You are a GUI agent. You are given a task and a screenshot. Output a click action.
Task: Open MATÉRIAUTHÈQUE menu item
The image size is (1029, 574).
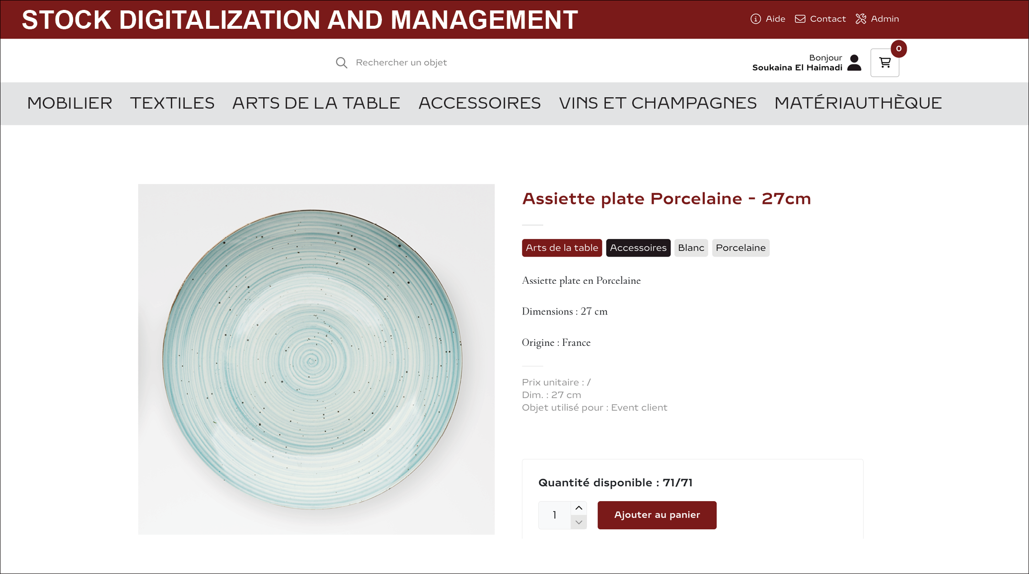point(858,103)
